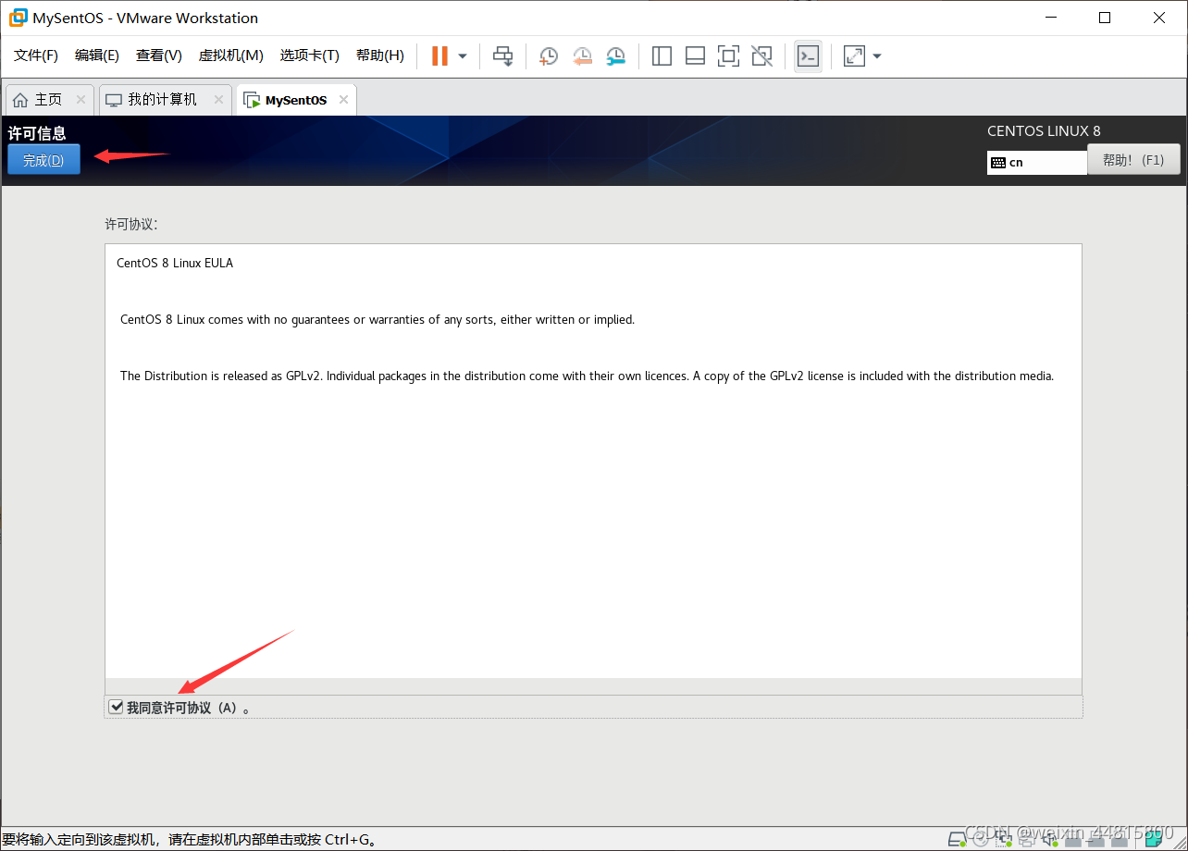The image size is (1188, 851).
Task: Open the 编辑(E) menu
Action: pyautogui.click(x=97, y=55)
